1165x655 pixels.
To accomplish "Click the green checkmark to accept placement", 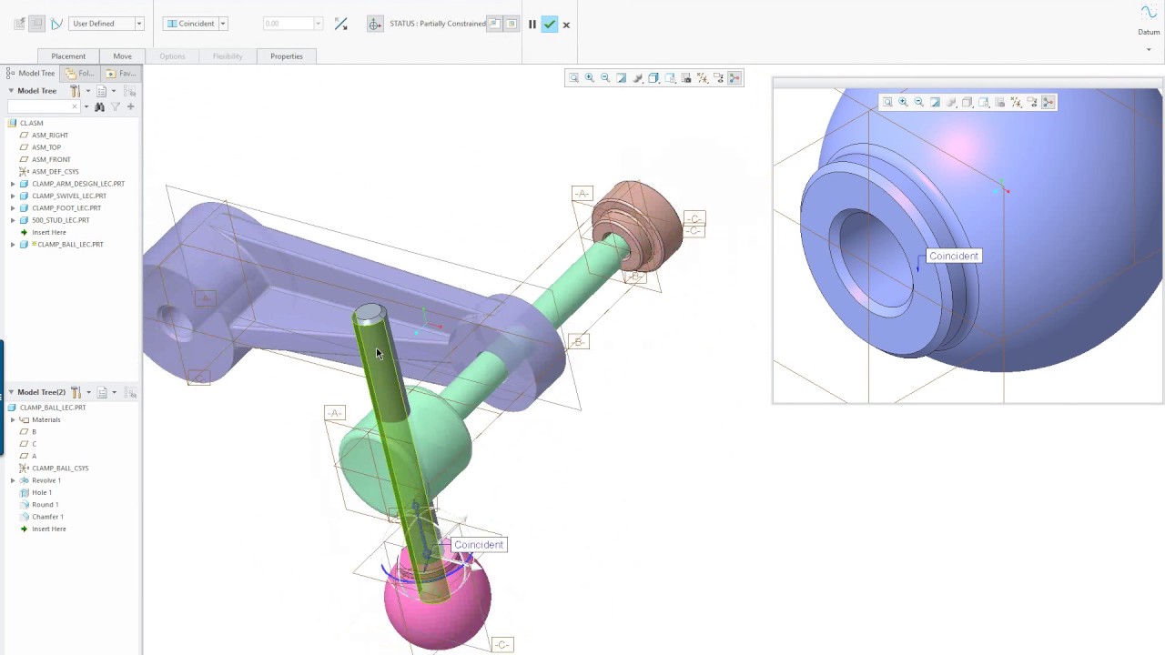I will (x=549, y=25).
